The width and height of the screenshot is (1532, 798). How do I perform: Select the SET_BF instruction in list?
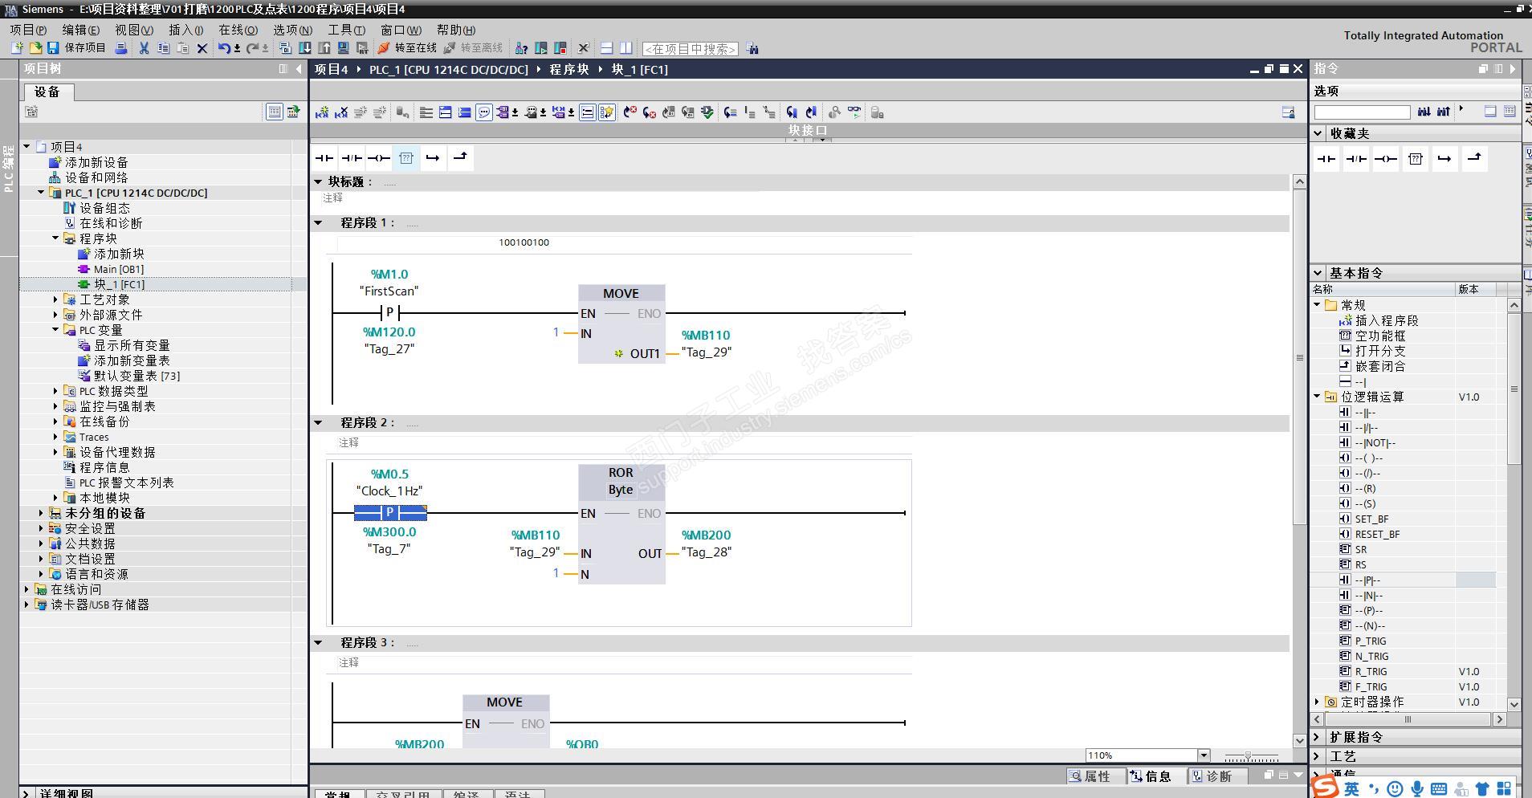coord(1371,519)
